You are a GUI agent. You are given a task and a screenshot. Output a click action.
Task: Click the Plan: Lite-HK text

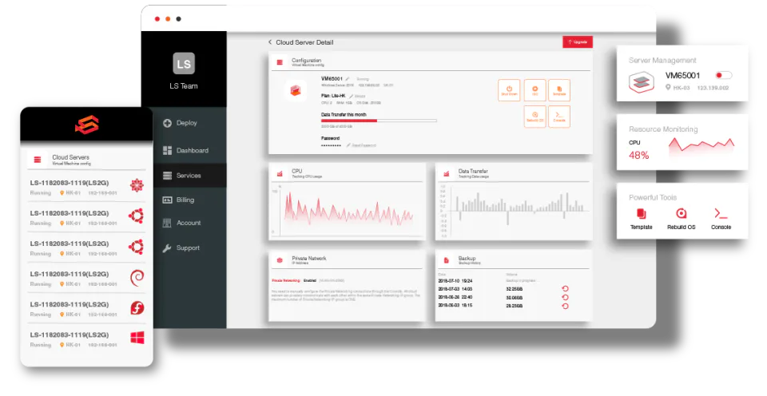(x=333, y=96)
